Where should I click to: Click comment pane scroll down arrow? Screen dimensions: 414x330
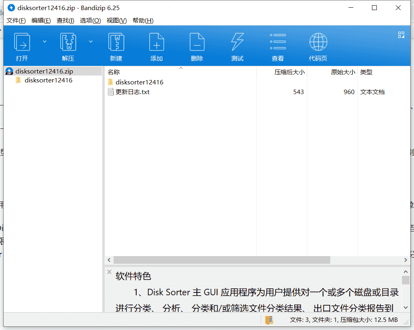[x=406, y=307]
